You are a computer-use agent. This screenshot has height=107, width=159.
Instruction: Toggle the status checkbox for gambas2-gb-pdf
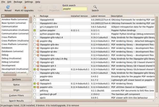point(35,94)
